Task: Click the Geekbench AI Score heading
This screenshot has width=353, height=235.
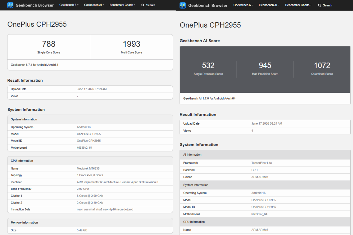Action: coord(200,41)
